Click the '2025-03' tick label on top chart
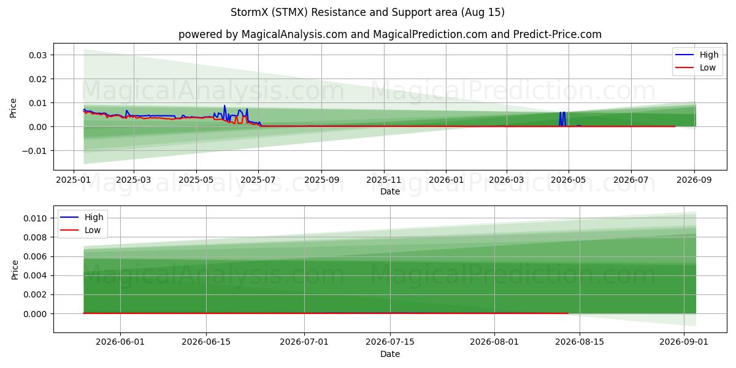The height and width of the screenshot is (368, 736). [x=134, y=180]
